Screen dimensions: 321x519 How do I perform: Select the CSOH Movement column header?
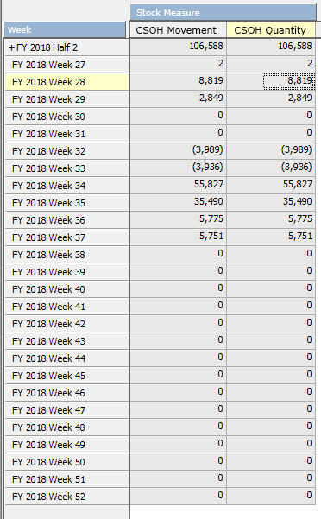click(x=178, y=30)
